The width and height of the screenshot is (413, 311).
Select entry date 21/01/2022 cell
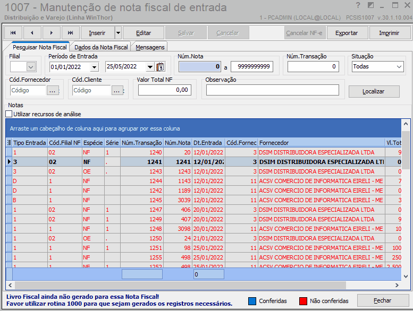[208, 238]
